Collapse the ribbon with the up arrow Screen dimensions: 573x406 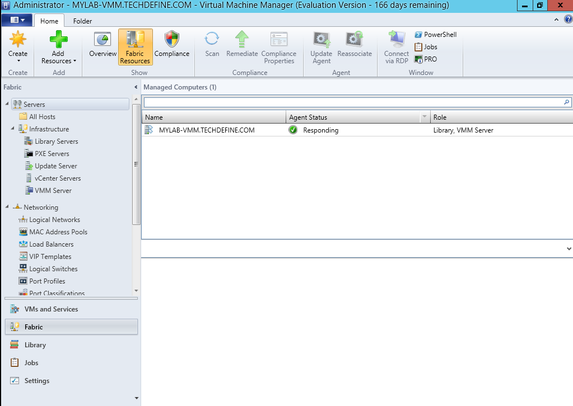click(556, 20)
